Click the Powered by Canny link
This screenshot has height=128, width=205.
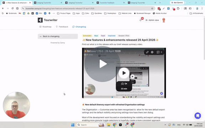coord(58,43)
